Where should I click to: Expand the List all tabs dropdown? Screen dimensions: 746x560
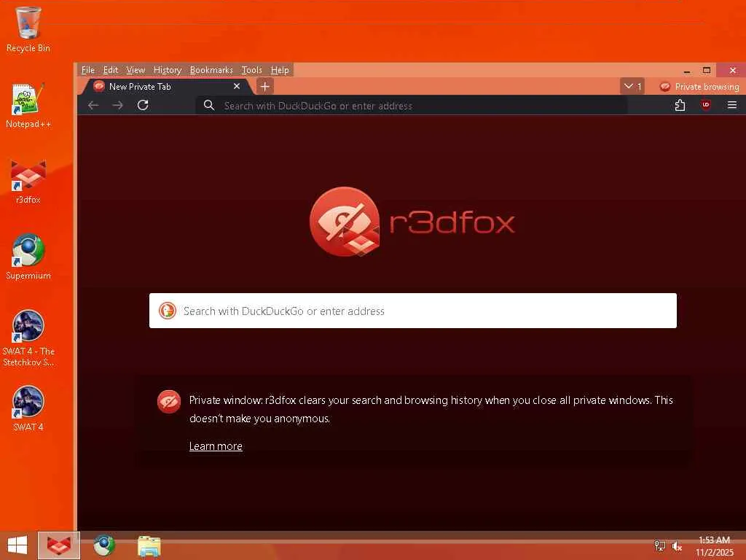(x=633, y=87)
